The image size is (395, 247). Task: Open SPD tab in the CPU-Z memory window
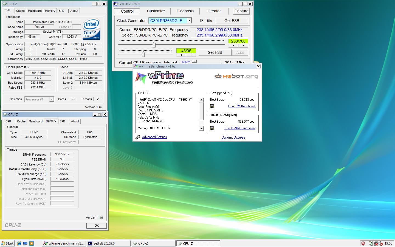click(x=62, y=121)
